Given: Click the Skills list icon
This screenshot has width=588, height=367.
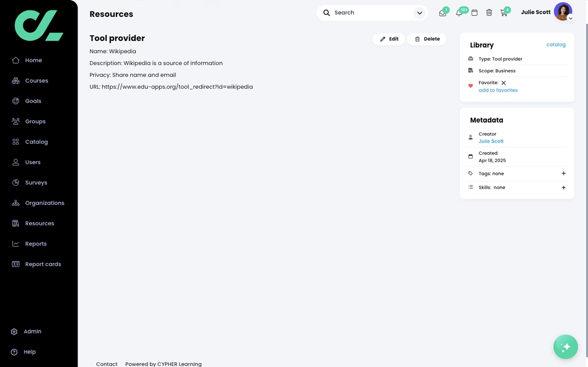Looking at the screenshot, I should click(x=470, y=187).
